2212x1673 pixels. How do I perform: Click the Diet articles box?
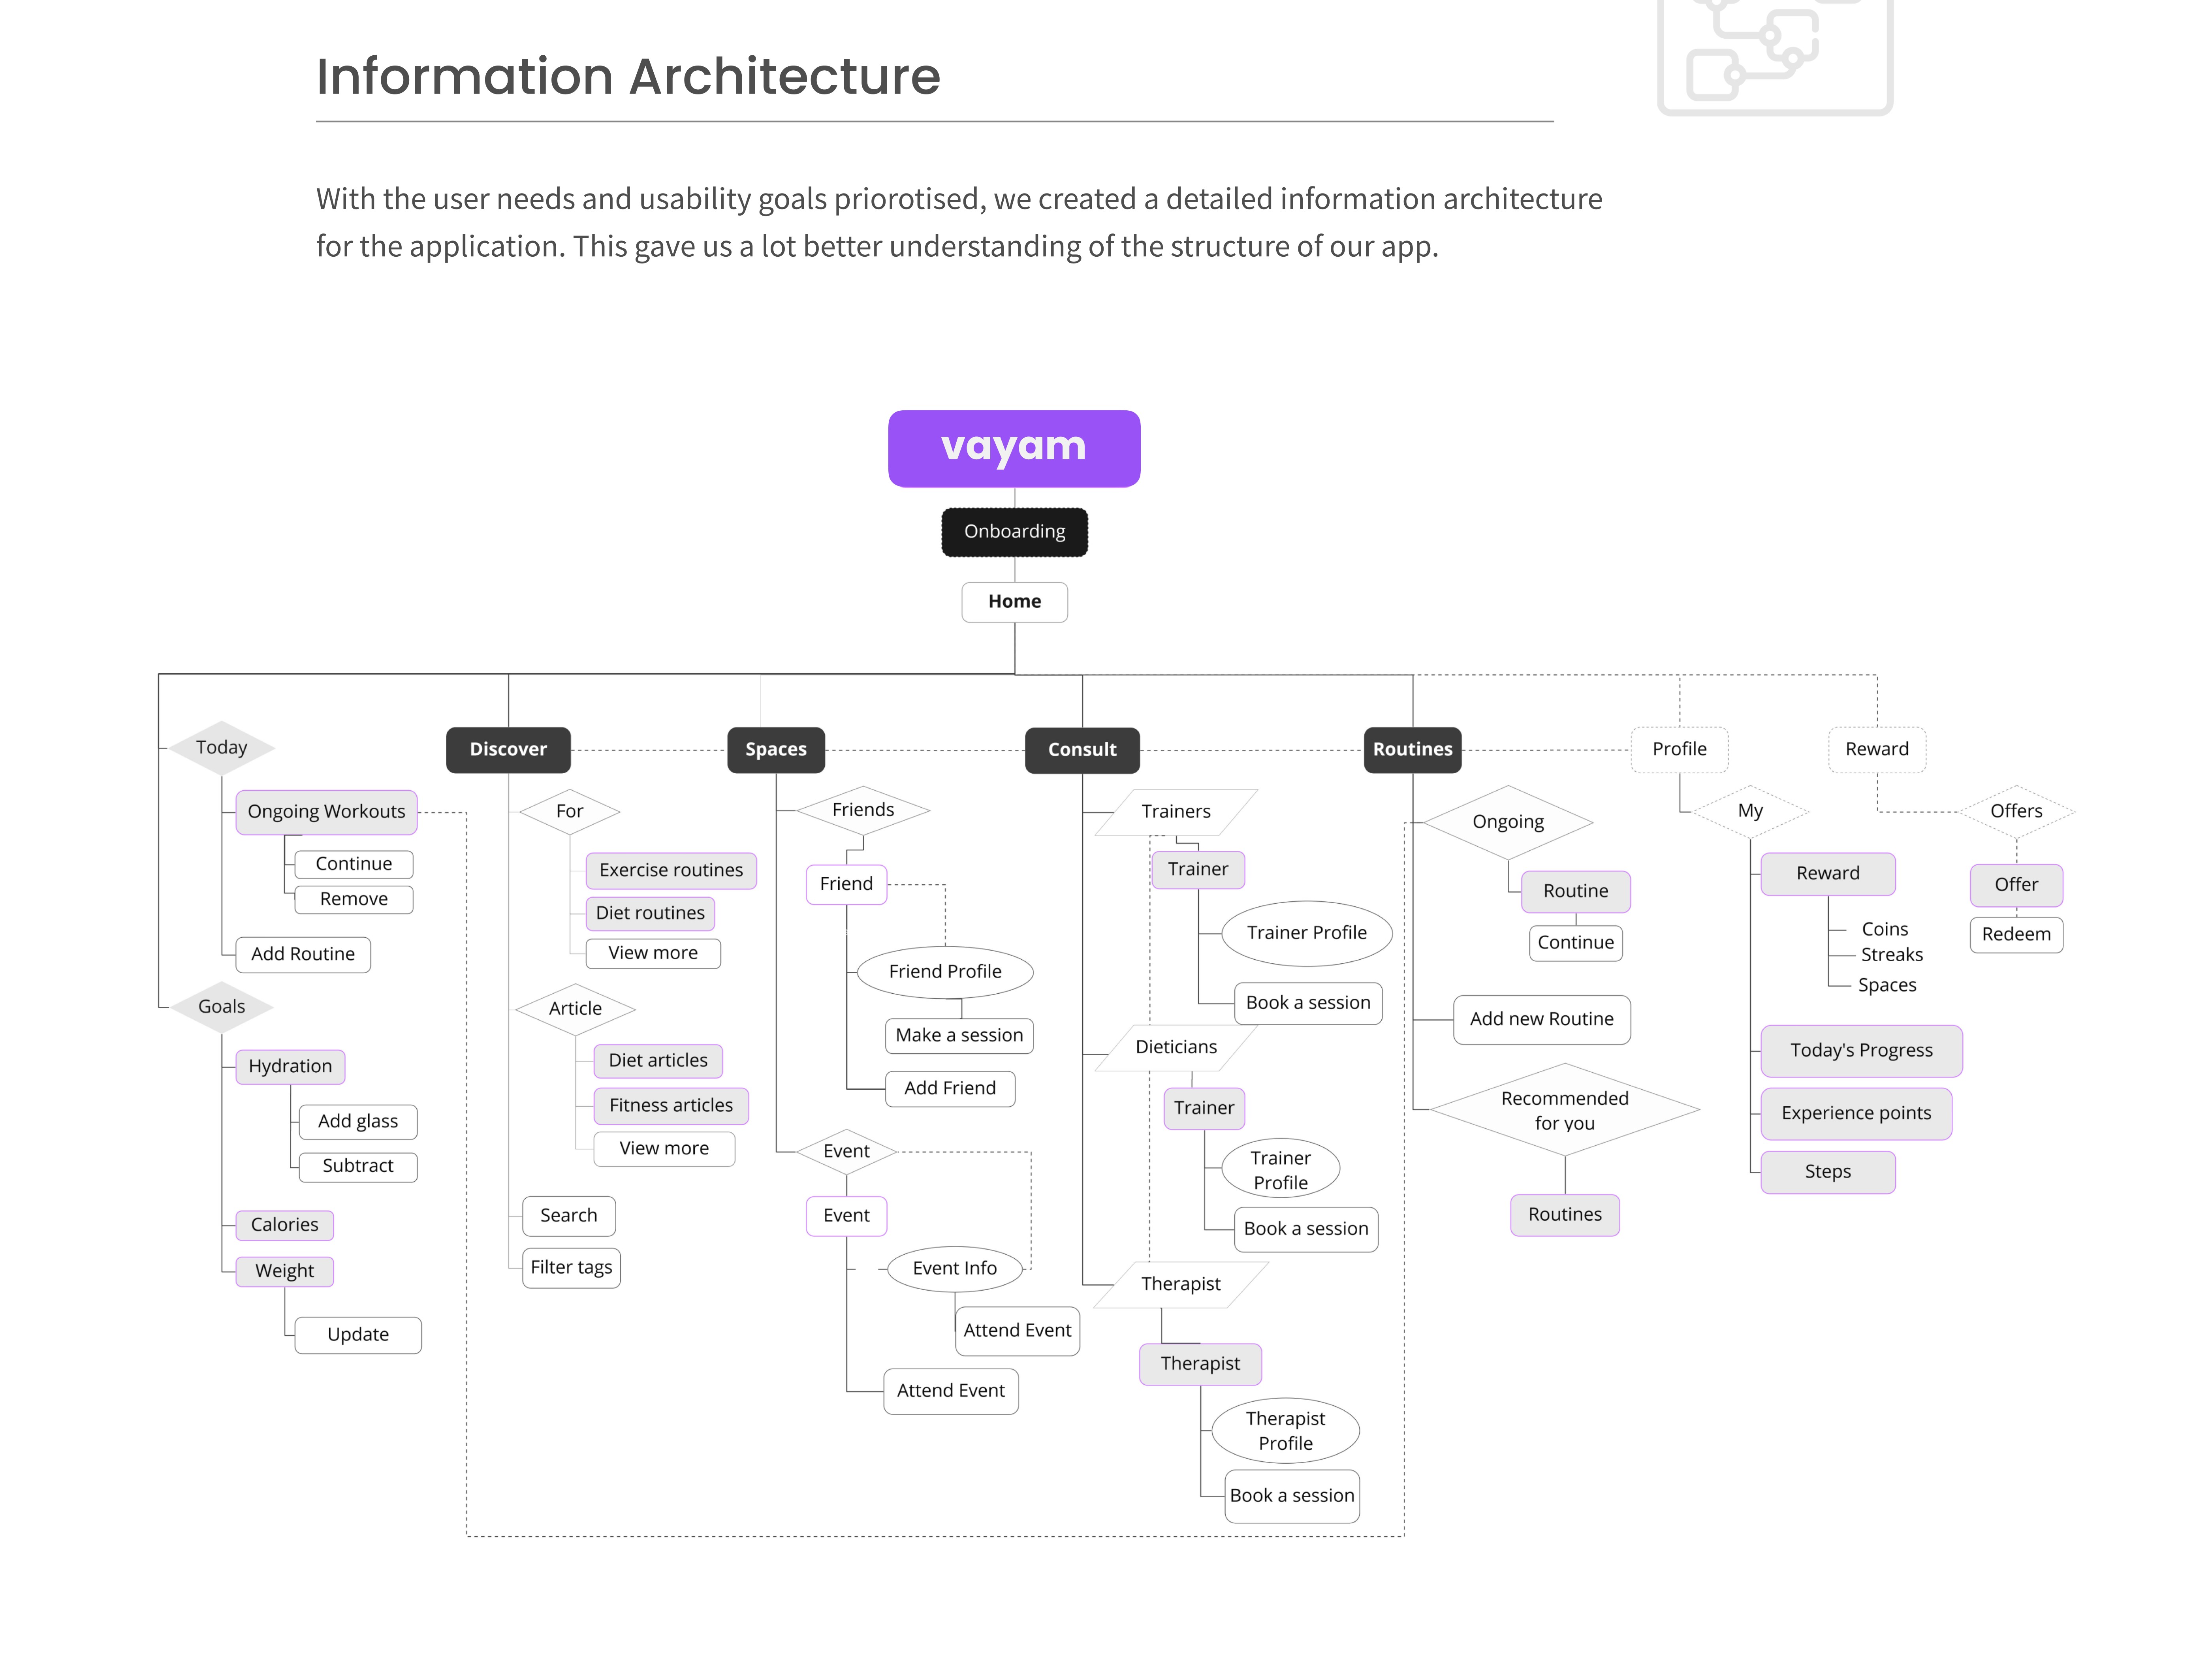point(658,1060)
